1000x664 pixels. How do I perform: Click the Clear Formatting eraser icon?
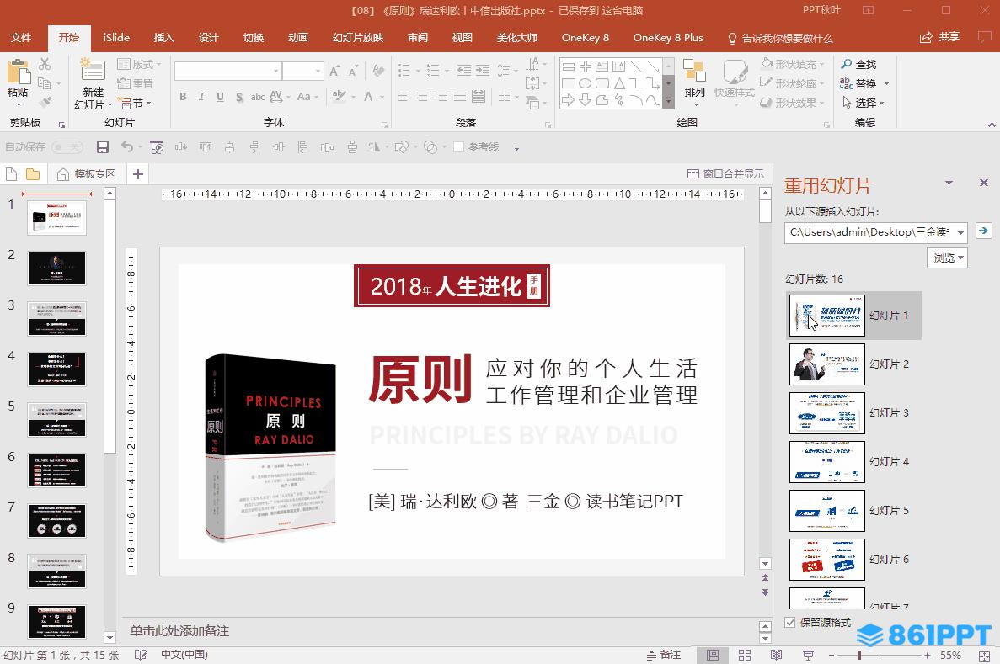point(378,71)
